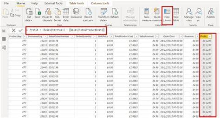Screen dimensions: 220x118
Task: Click cell SO51206 in SalesOrderNumber column
Action: click(53, 81)
